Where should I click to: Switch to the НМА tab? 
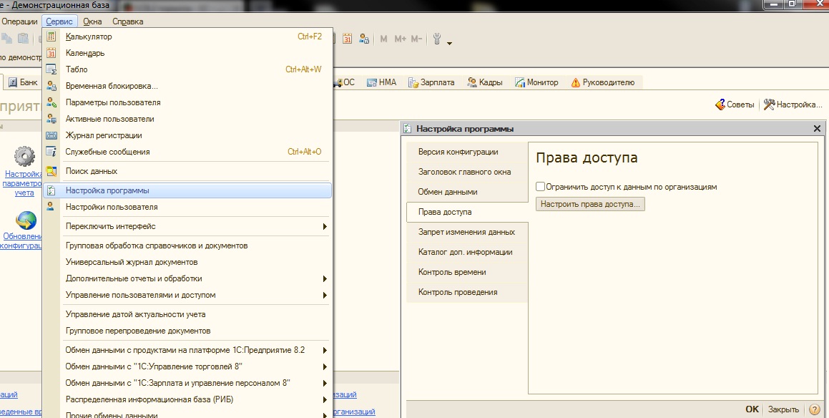point(382,82)
